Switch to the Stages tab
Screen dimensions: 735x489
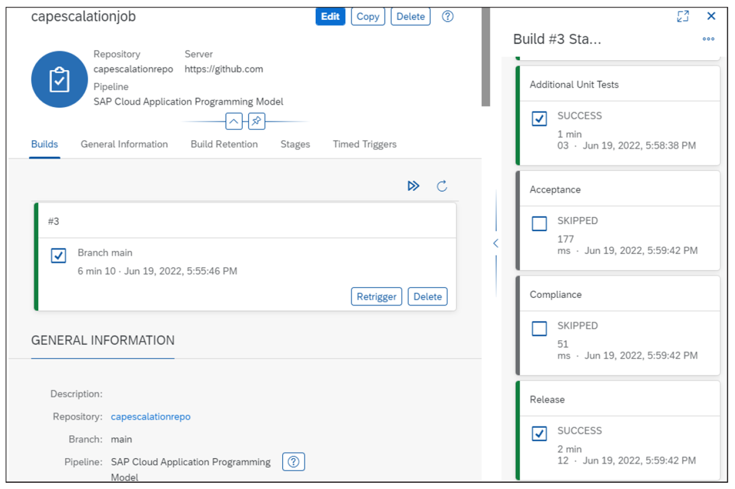click(294, 144)
